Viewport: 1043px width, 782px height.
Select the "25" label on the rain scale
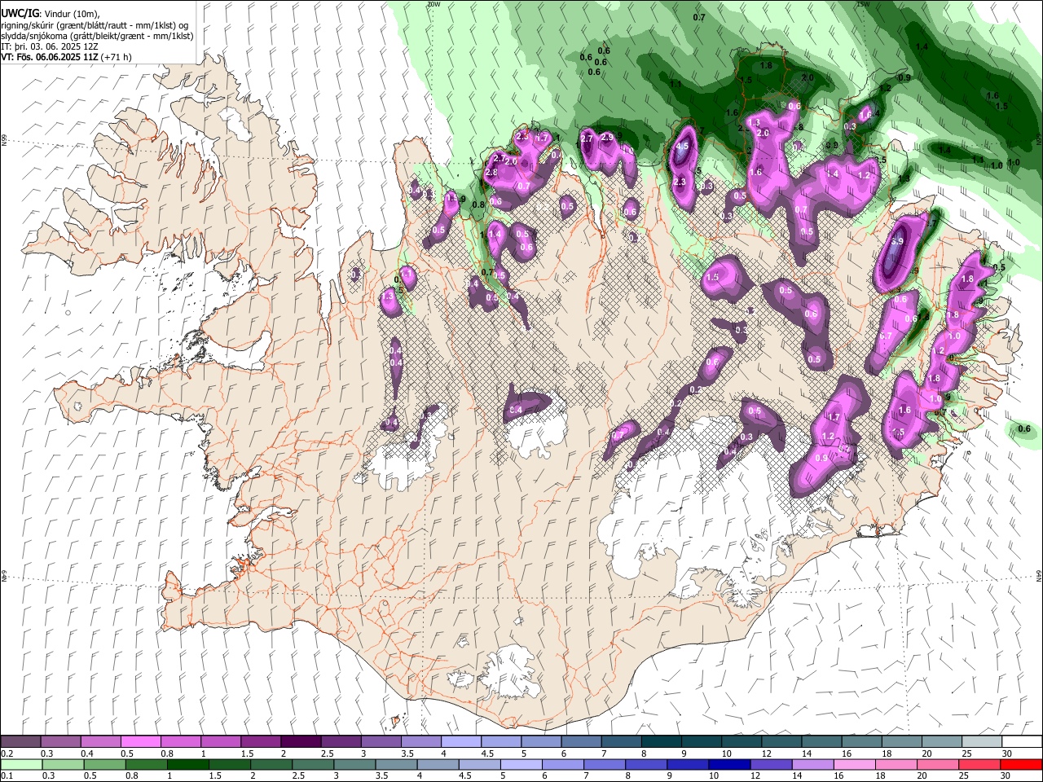coord(963,776)
